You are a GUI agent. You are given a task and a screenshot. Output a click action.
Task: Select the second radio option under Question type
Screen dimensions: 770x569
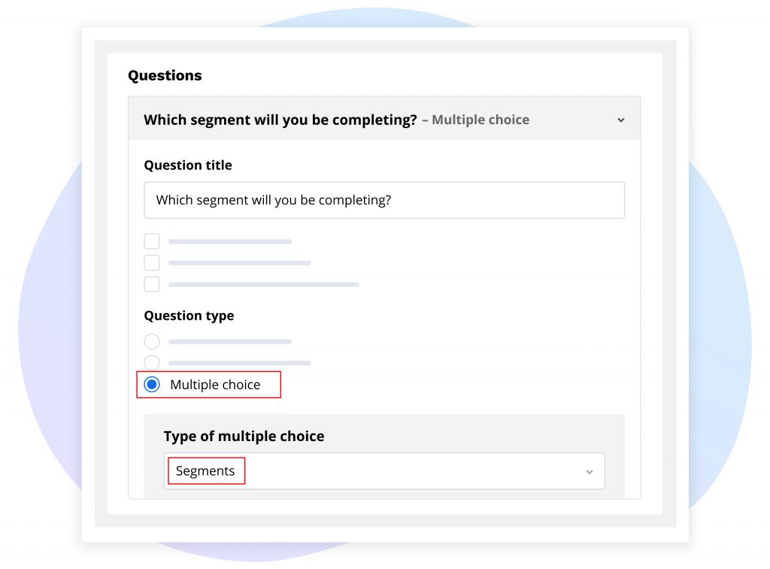click(x=152, y=363)
